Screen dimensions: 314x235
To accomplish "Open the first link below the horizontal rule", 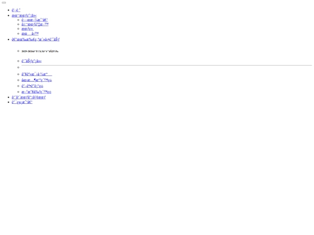I will coord(37,74).
